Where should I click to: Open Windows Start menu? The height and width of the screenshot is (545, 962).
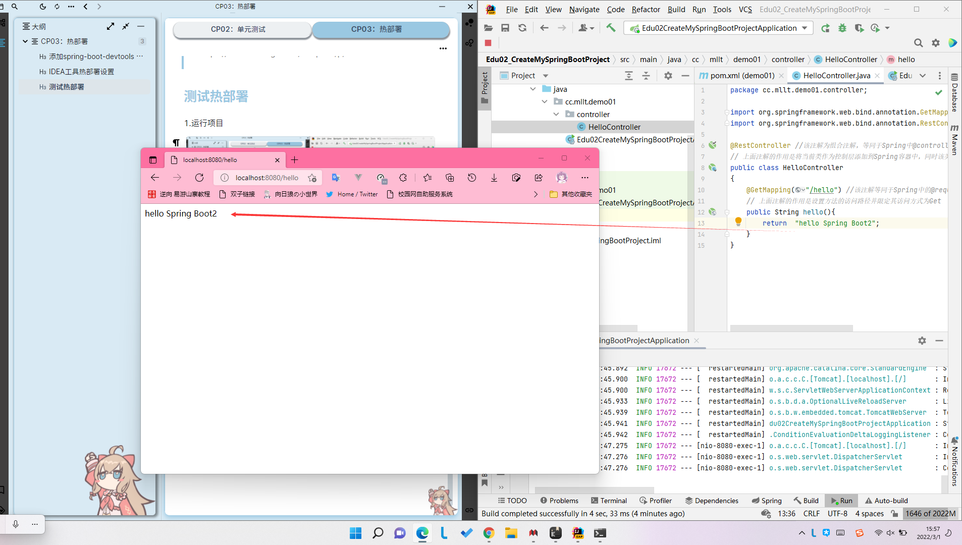coord(355,533)
